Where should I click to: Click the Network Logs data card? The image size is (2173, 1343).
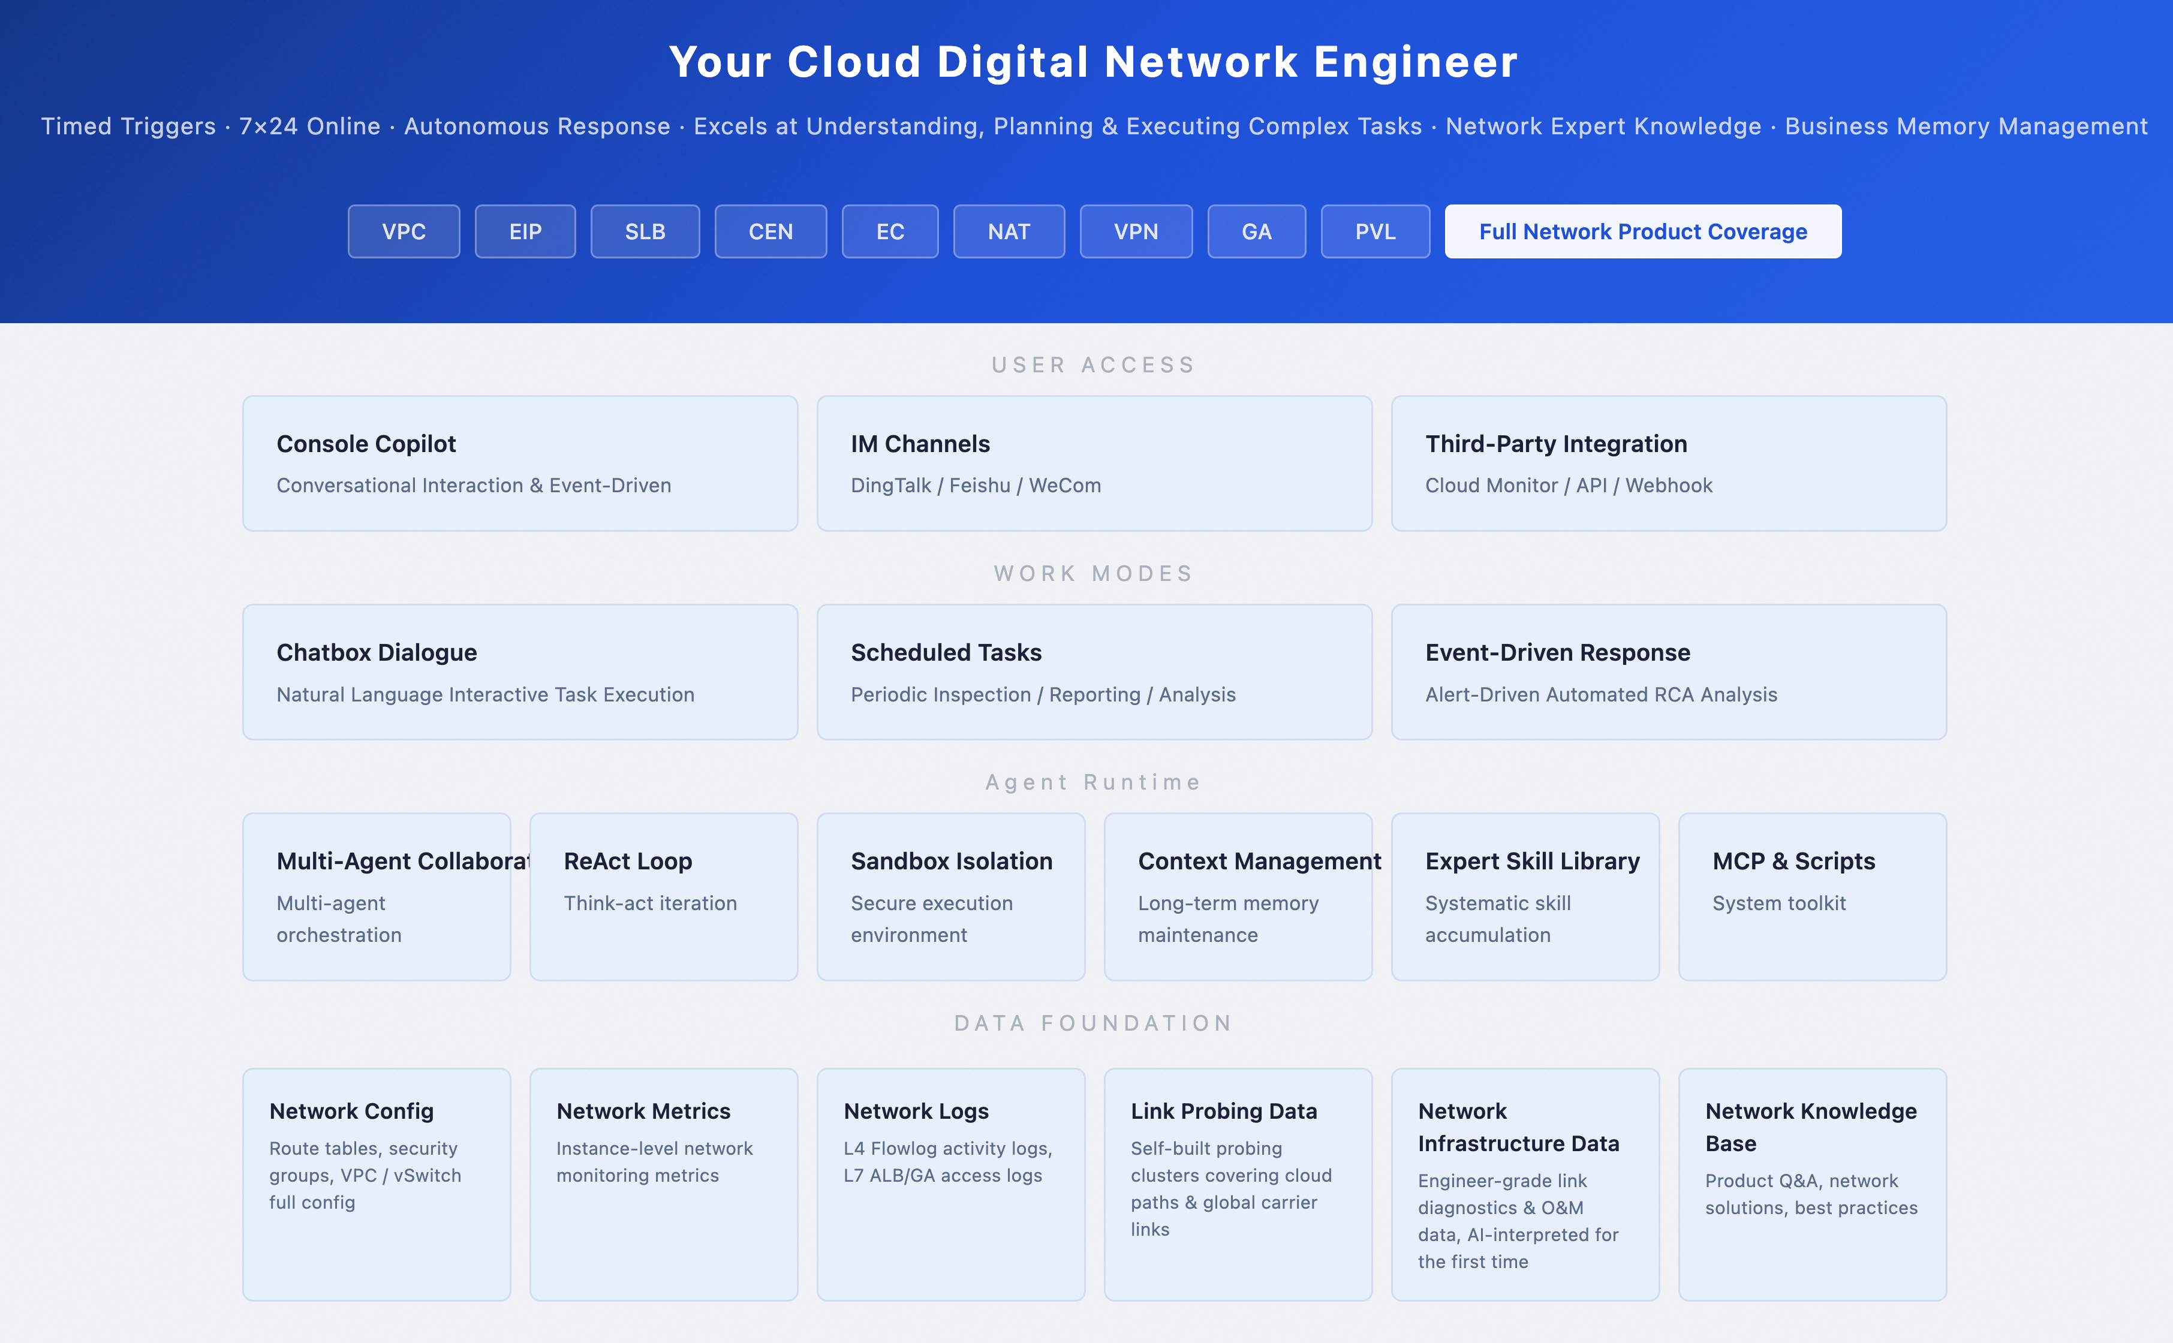(x=951, y=1185)
